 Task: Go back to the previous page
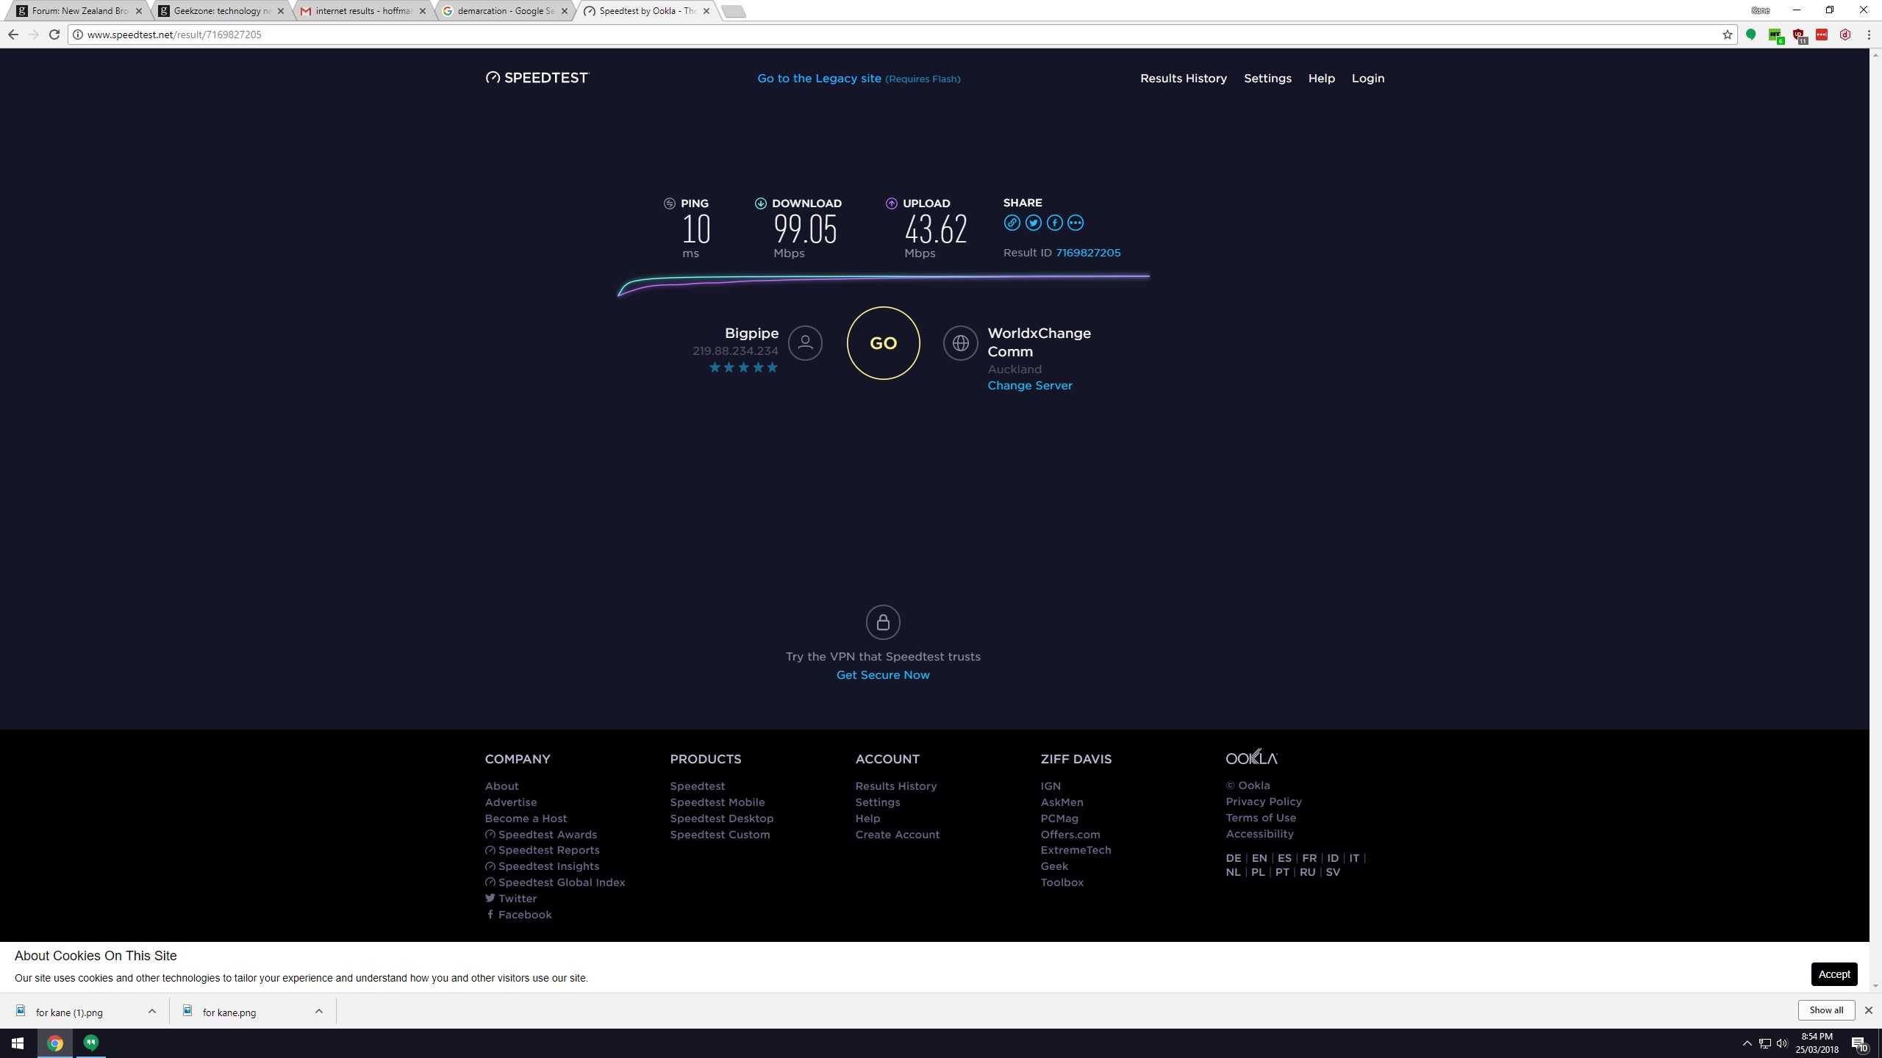tap(13, 35)
